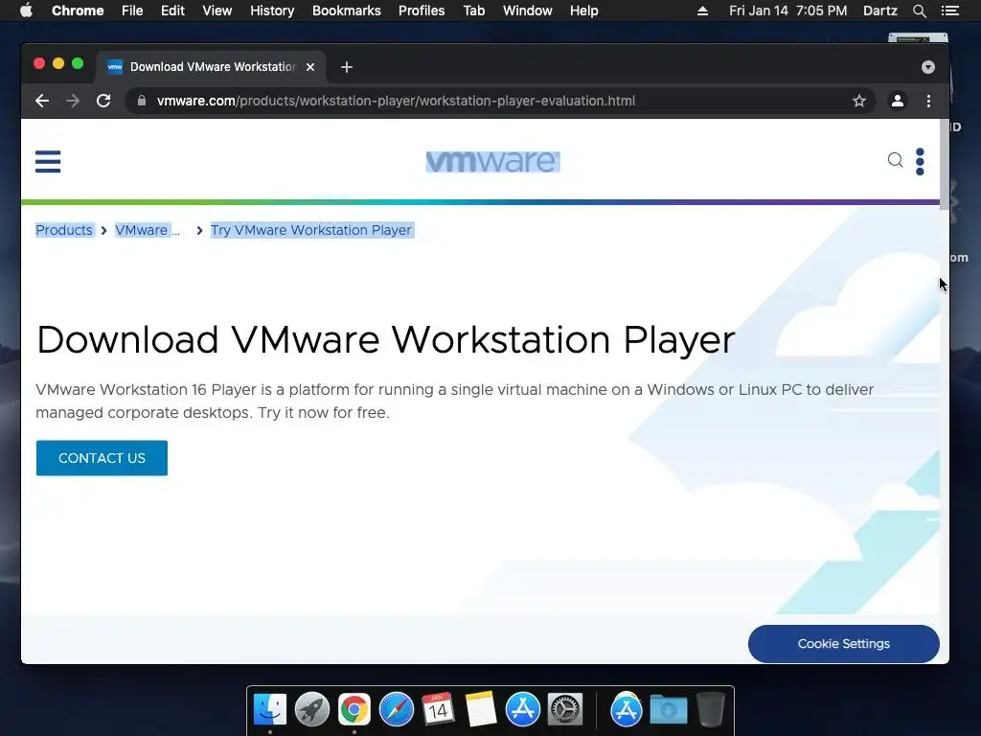Click the Dartz user name in menu bar
Viewport: 981px width, 736px height.
point(879,11)
